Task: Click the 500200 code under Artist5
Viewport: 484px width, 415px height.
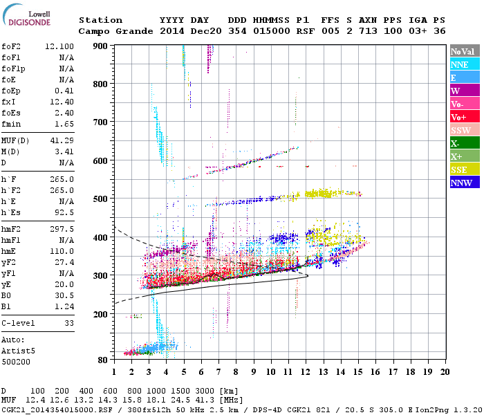Action: (x=16, y=362)
